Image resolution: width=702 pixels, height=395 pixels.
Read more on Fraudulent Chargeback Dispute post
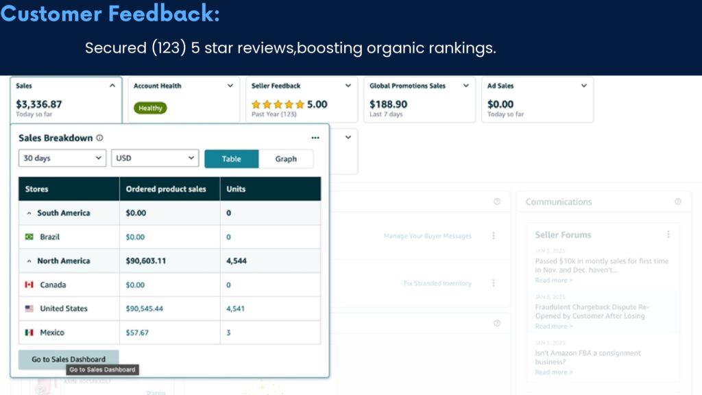pyautogui.click(x=554, y=326)
